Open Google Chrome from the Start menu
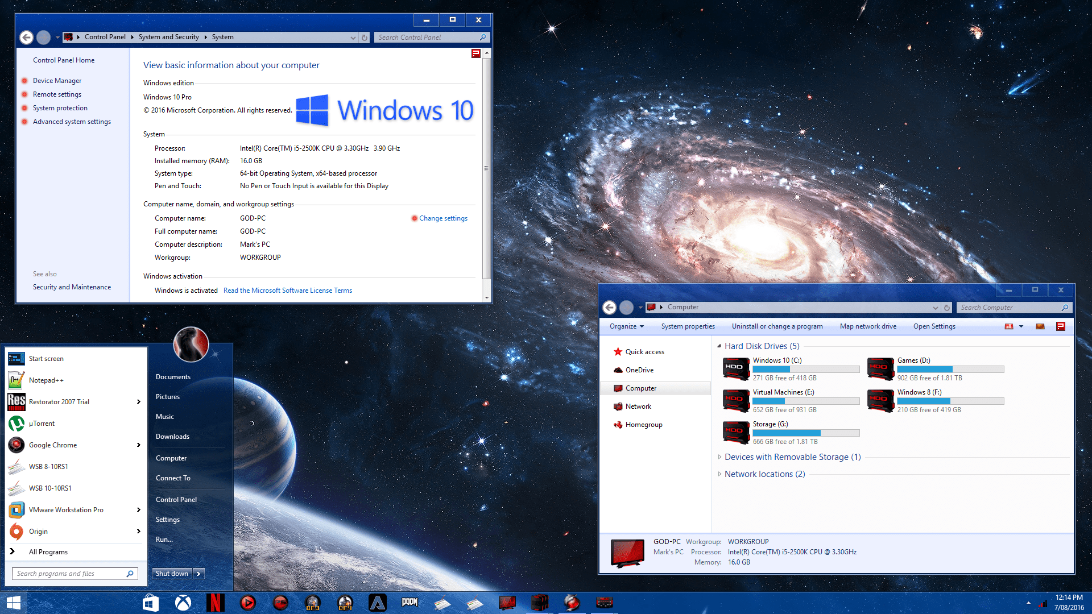The image size is (1092, 614). (x=52, y=445)
